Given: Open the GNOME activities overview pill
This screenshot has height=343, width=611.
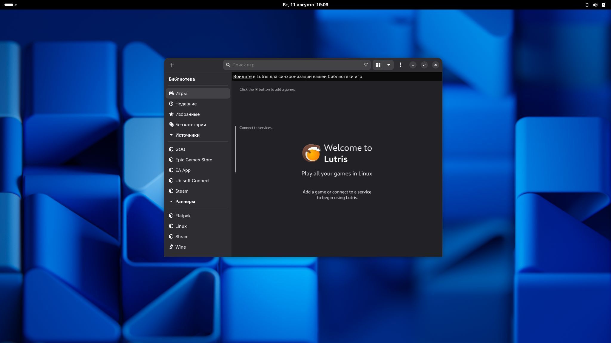Looking at the screenshot, I should click(9, 5).
